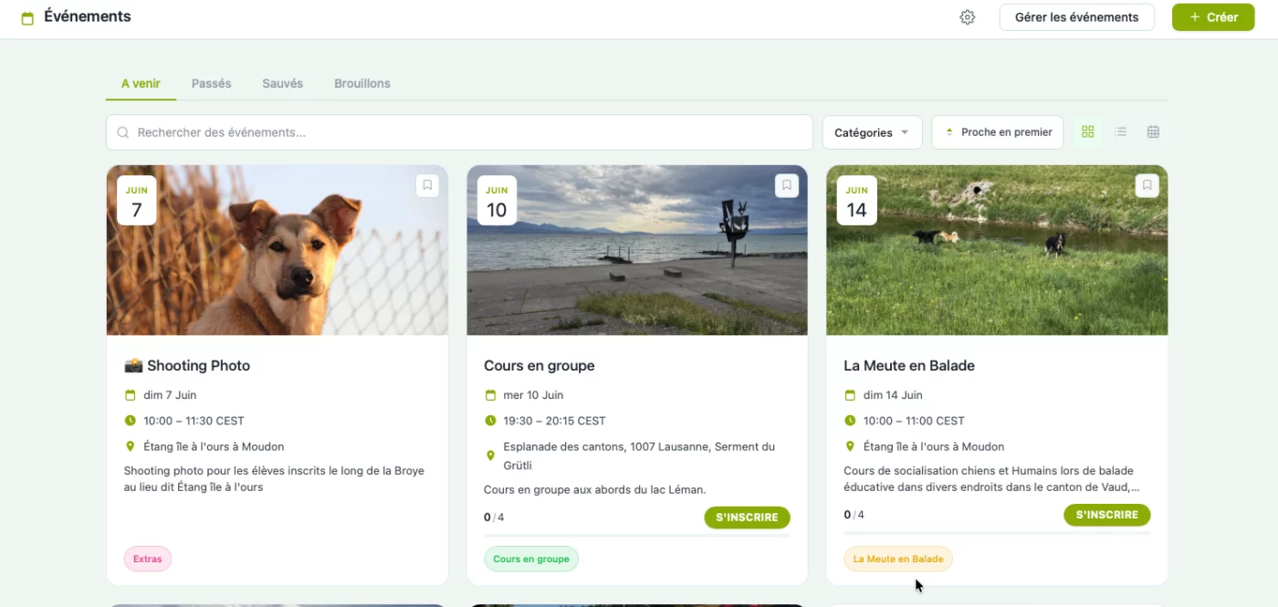Click calendar icon on Shooting Photo card
Image resolution: width=1278 pixels, height=607 pixels.
coord(130,395)
